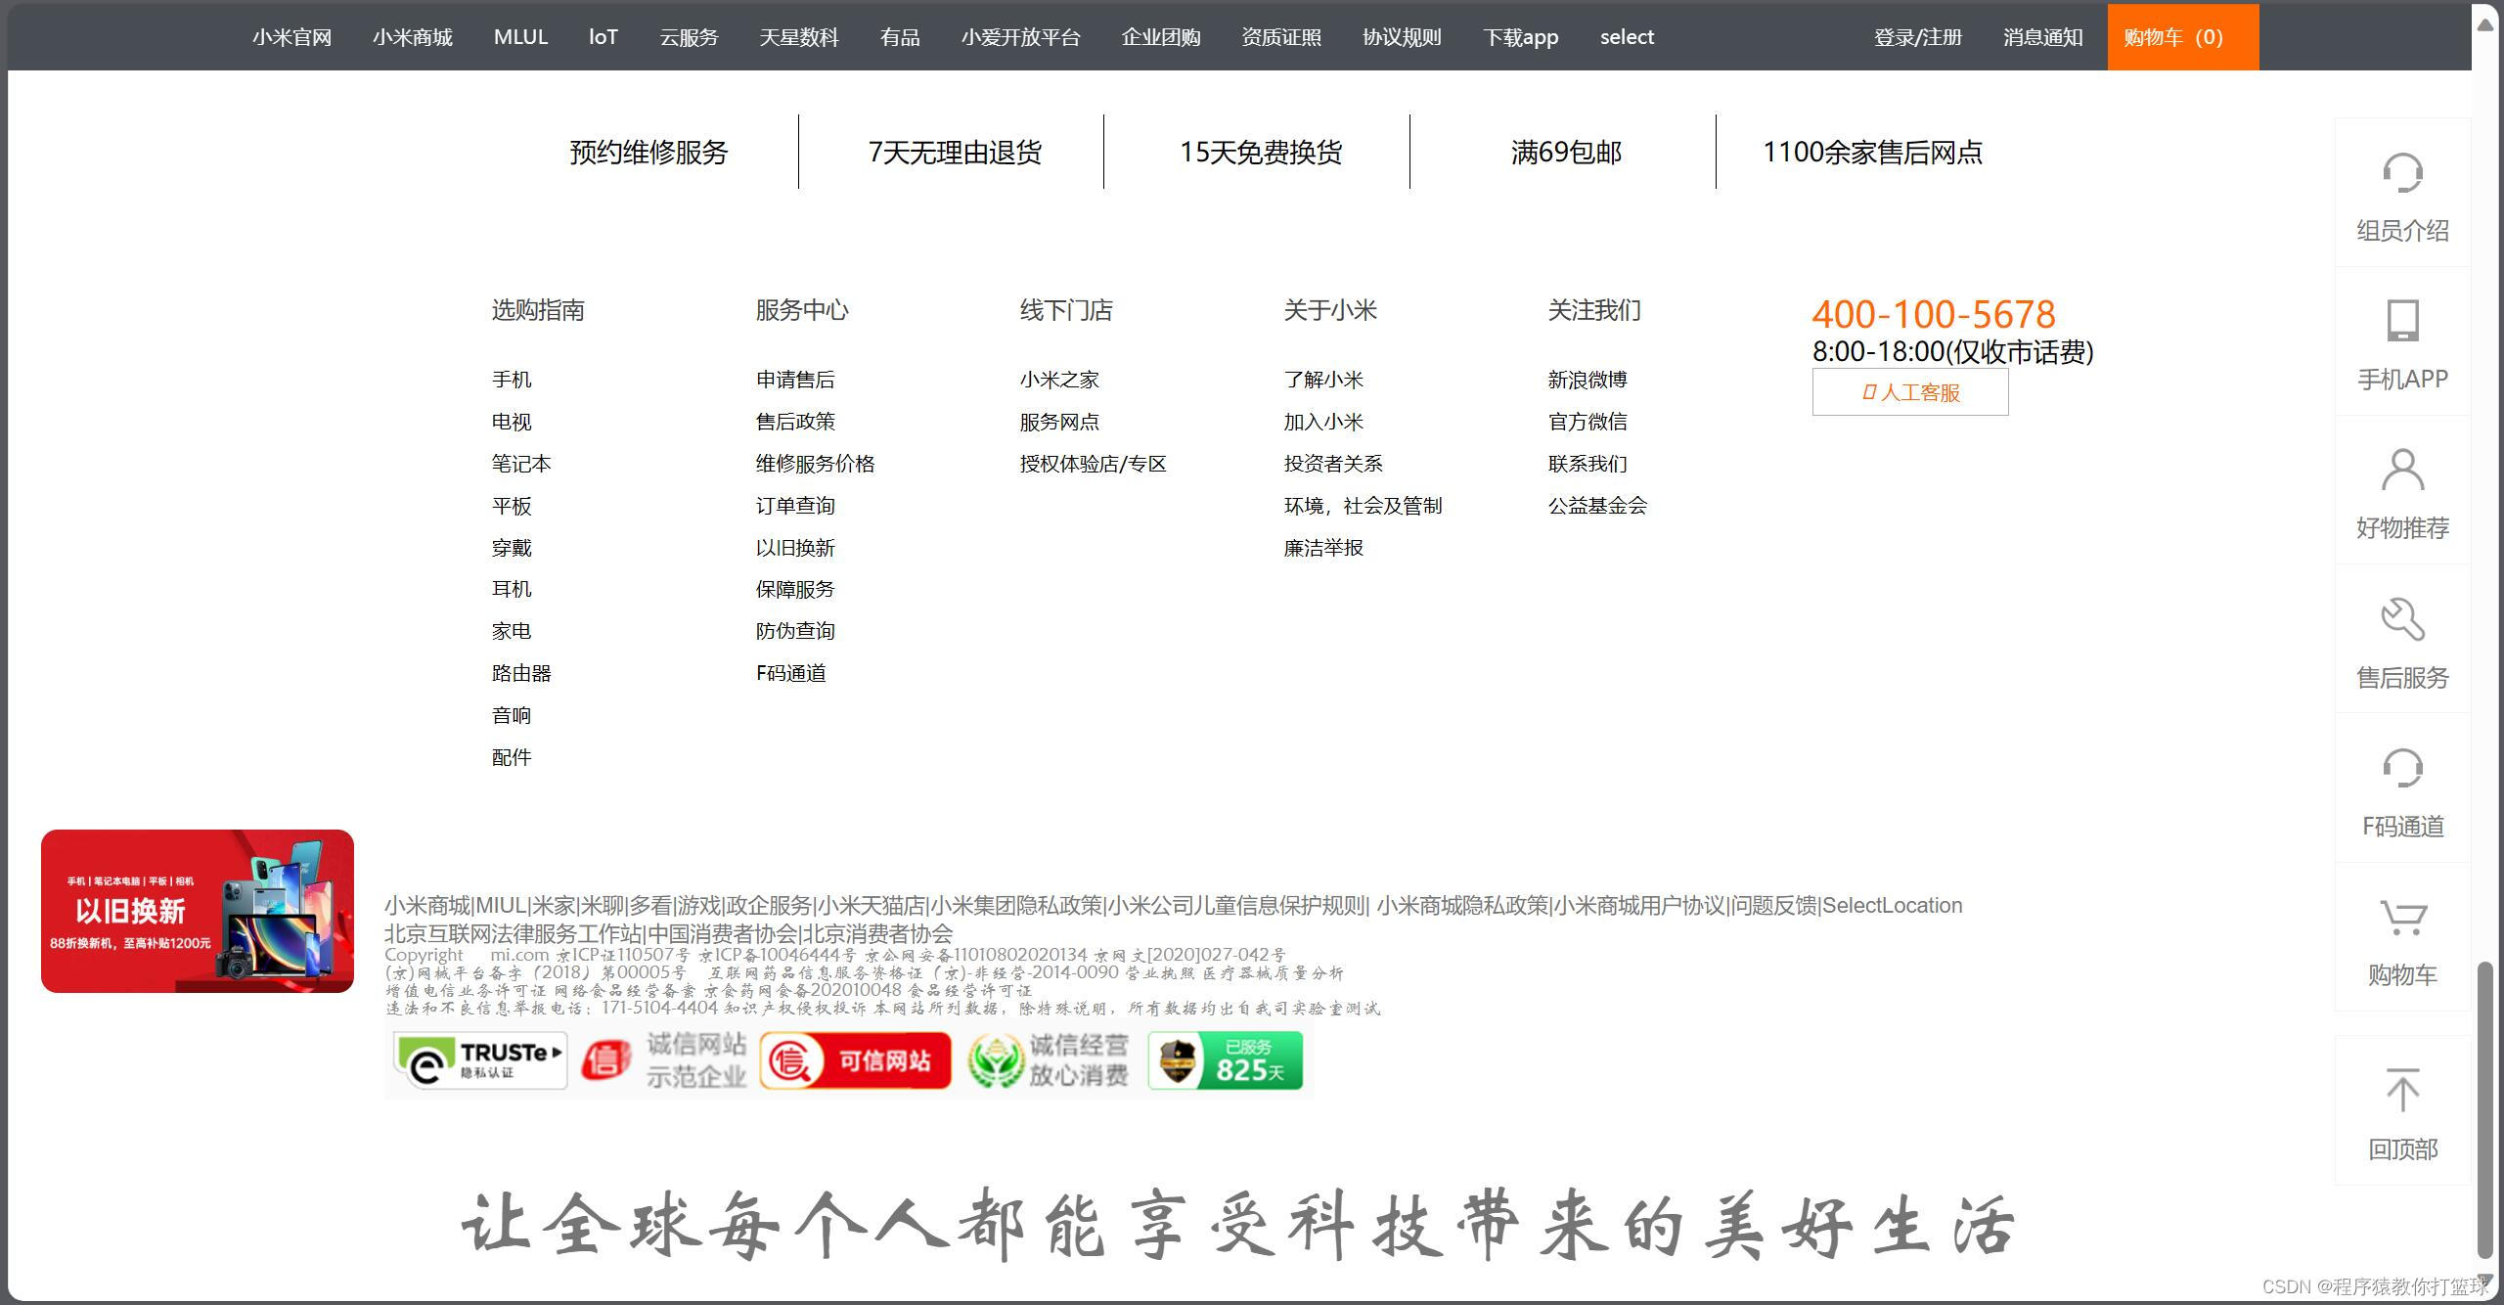Click 问题反馈 footer link
Image resolution: width=2504 pixels, height=1305 pixels.
tap(1774, 906)
